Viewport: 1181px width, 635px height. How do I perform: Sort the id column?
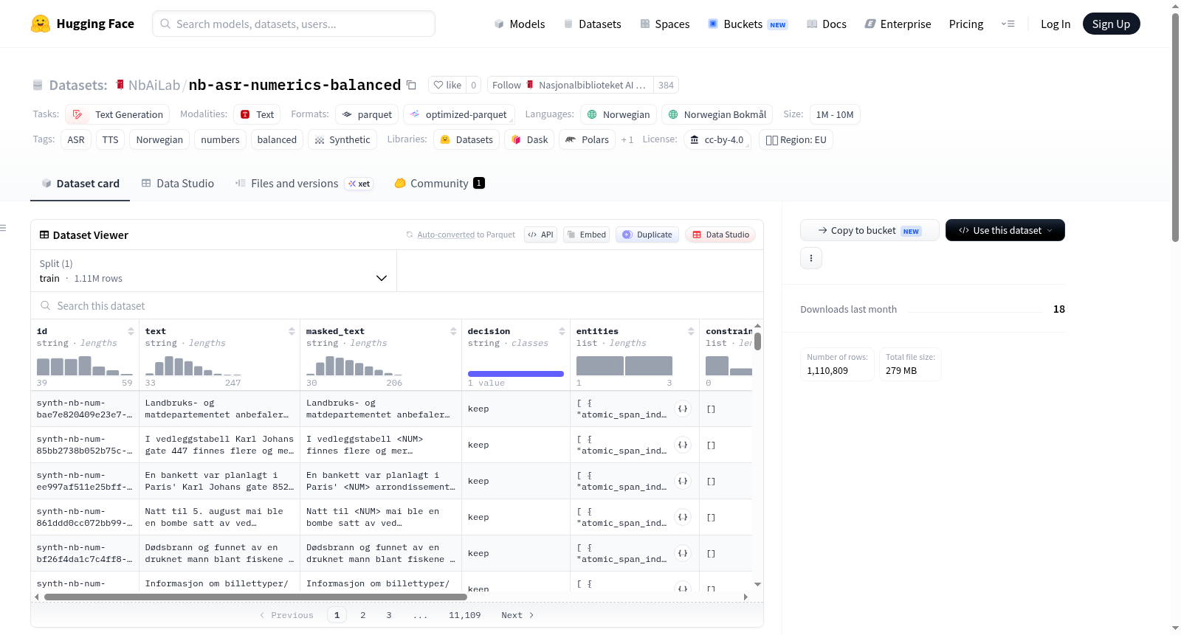coord(131,331)
